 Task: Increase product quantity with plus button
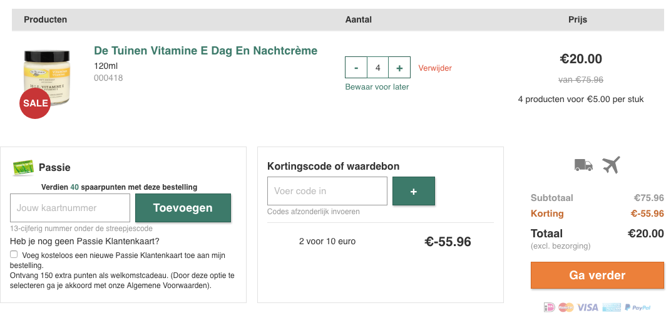click(x=399, y=68)
